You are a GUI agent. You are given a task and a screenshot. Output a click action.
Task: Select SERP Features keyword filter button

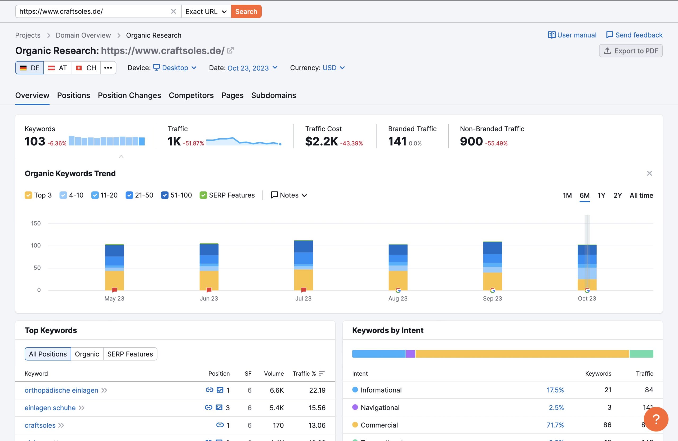(x=130, y=354)
